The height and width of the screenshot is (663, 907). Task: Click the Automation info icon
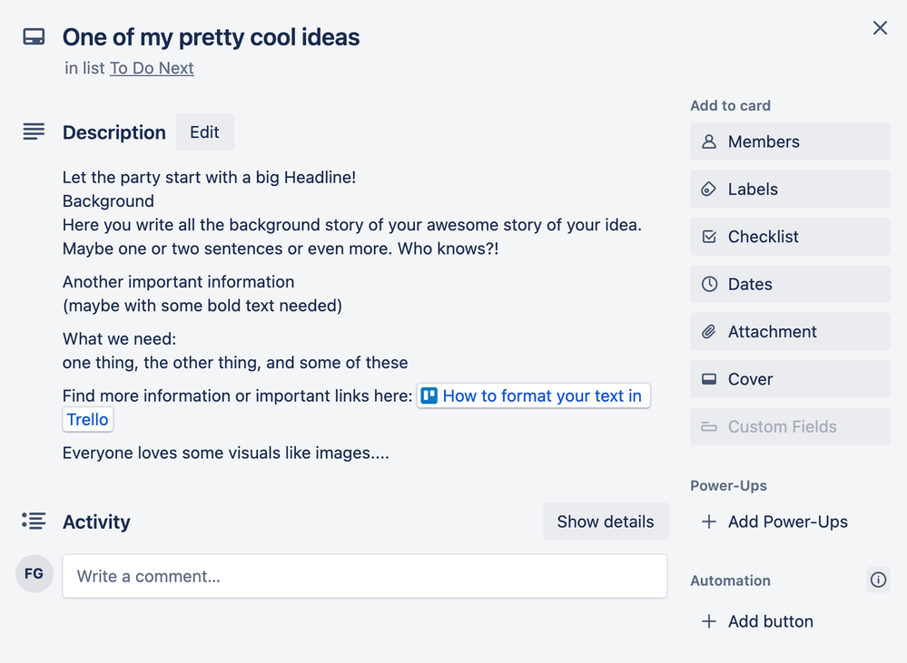click(x=878, y=580)
